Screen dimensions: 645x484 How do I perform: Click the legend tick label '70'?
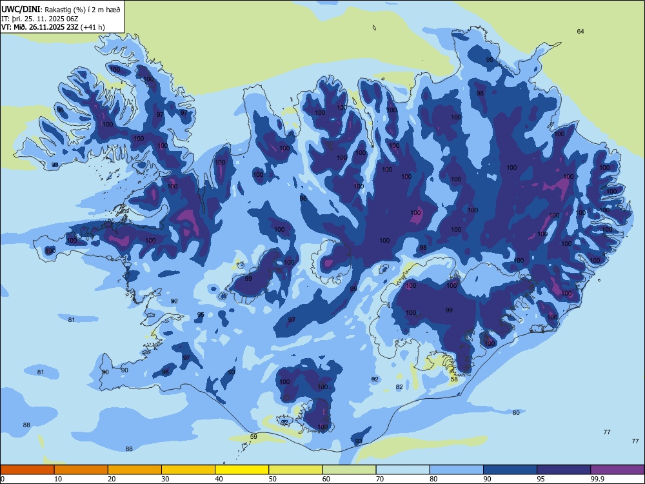(380, 479)
